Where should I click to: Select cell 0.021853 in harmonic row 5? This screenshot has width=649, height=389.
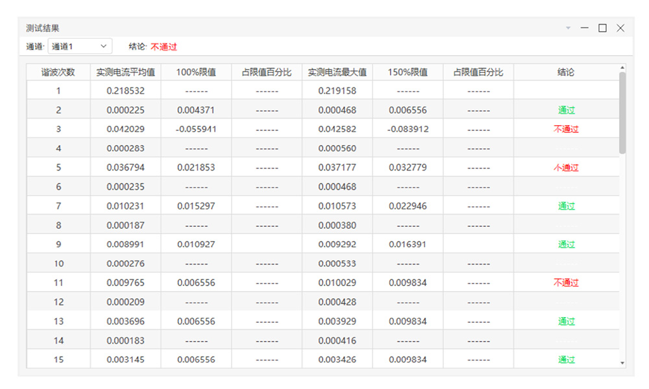coord(196,167)
